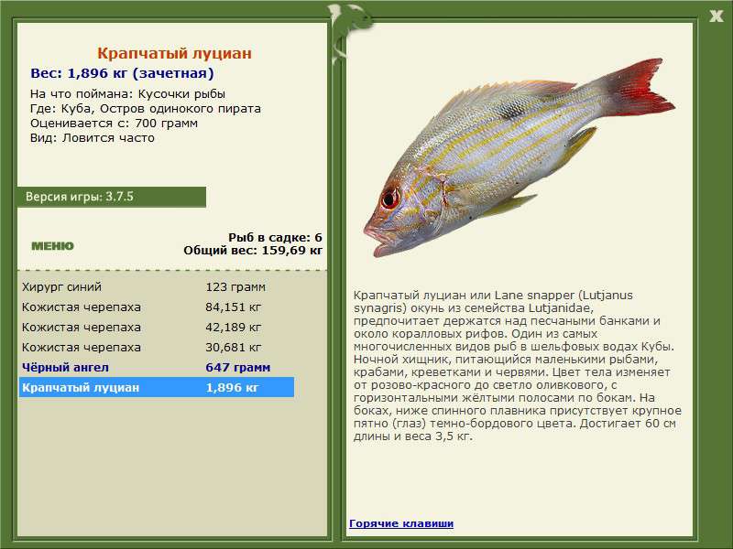Click the Общий вес: 159,69 кг total
The width and height of the screenshot is (733, 549).
[253, 250]
